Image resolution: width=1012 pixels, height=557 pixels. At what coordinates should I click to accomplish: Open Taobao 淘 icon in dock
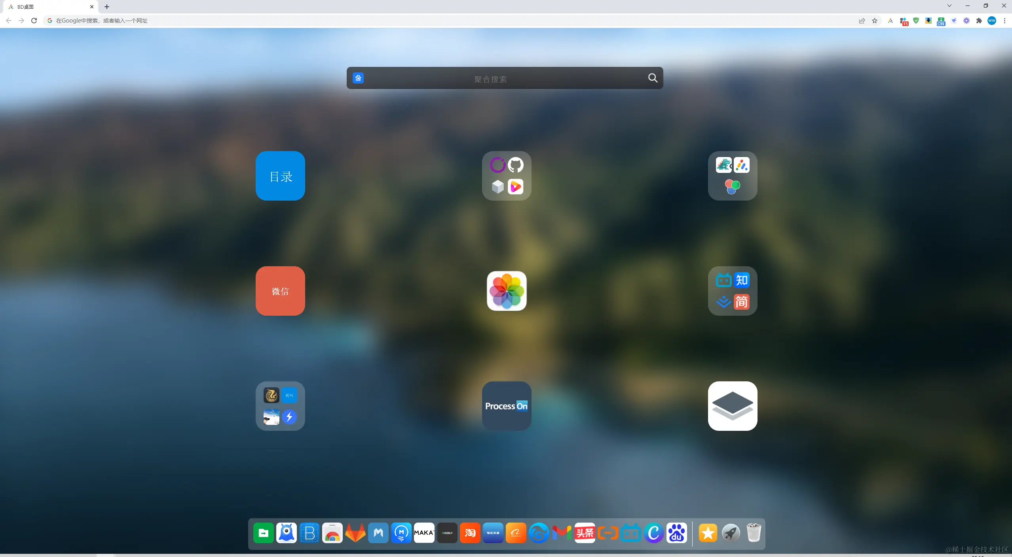point(470,533)
